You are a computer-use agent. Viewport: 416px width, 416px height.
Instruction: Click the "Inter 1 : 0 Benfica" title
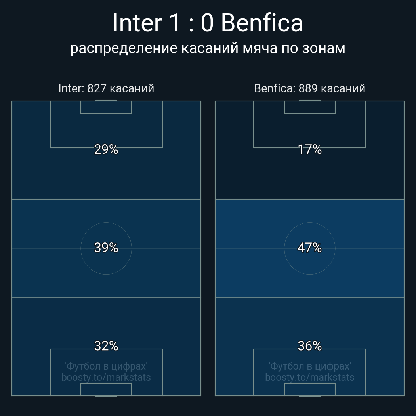click(x=208, y=23)
